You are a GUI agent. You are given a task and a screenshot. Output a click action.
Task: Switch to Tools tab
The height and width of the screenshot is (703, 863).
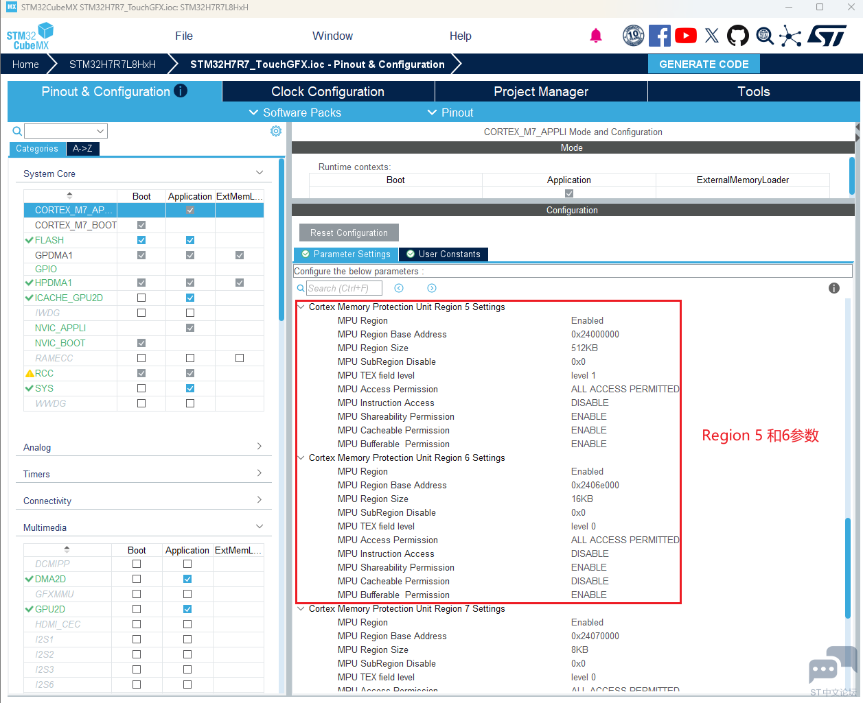(x=754, y=91)
